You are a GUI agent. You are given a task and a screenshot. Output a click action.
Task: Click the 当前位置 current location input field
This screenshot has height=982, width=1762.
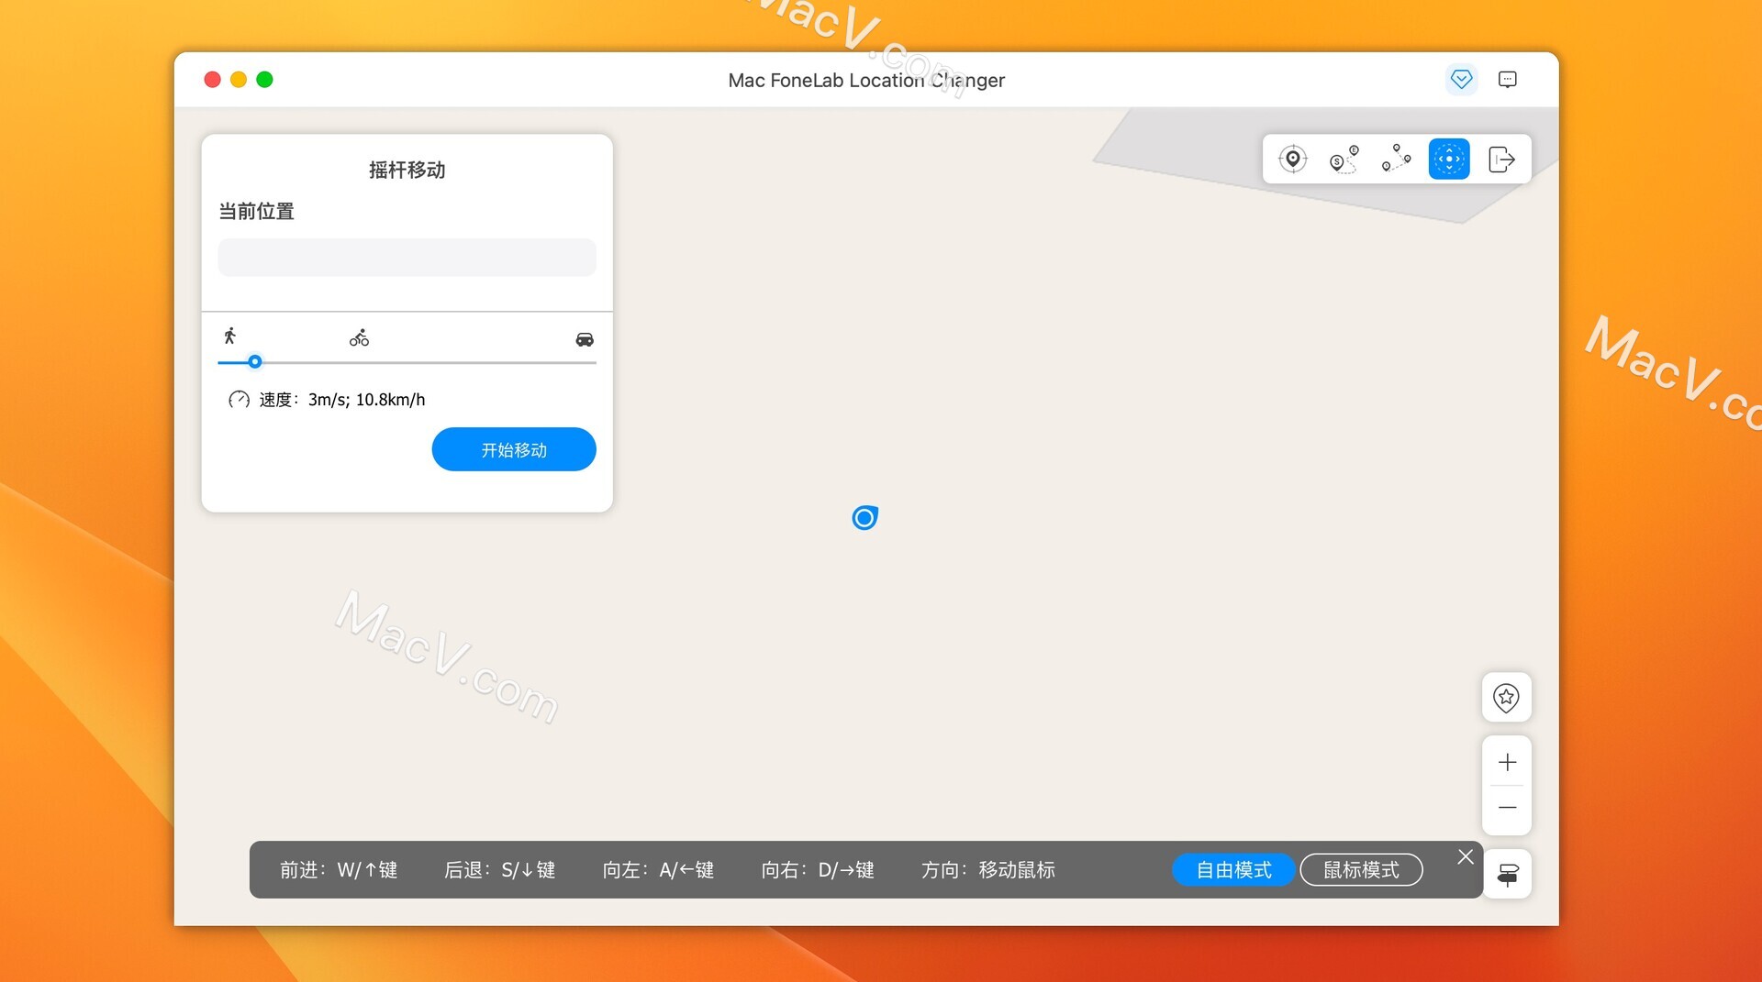[x=407, y=258]
